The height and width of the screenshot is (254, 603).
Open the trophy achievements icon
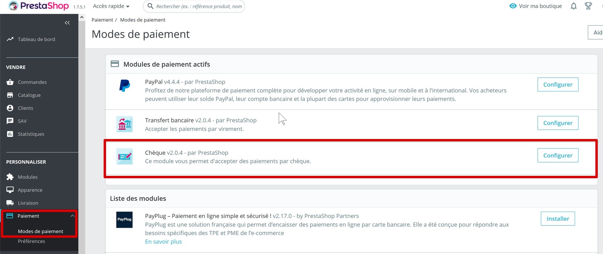(x=588, y=6)
